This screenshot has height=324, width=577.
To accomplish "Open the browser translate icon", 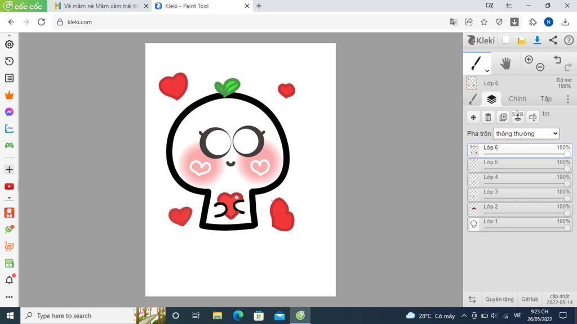I will 454,22.
